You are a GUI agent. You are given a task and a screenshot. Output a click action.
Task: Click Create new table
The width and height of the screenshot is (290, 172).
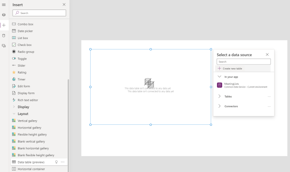pyautogui.click(x=243, y=69)
